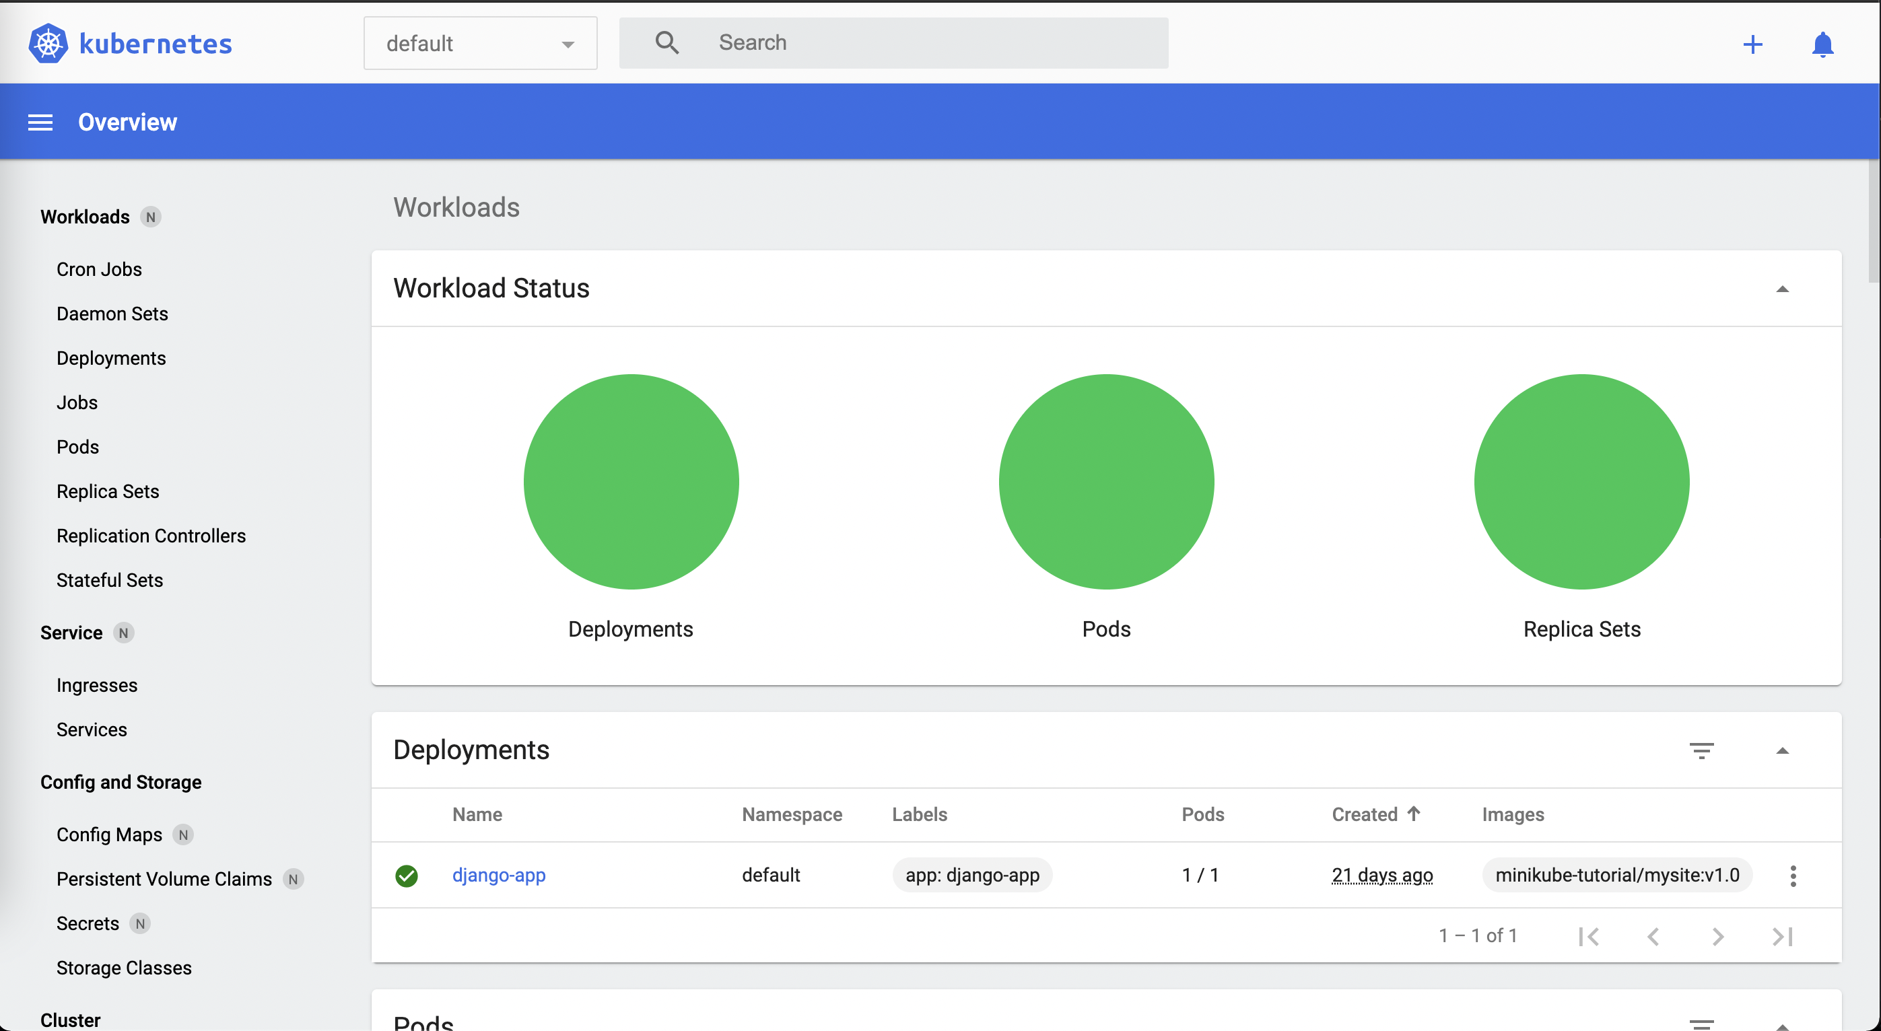This screenshot has width=1881, height=1031.
Task: Click the 21 days ago timestamp link
Action: (x=1382, y=874)
